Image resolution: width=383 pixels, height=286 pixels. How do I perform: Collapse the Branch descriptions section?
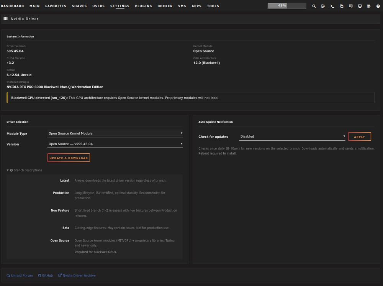click(x=25, y=170)
